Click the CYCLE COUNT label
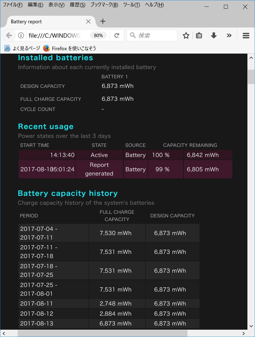 (x=38, y=109)
